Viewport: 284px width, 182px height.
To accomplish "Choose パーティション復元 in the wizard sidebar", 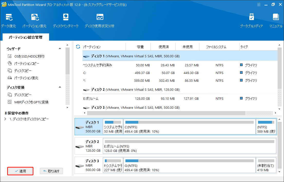I will point(23,78).
